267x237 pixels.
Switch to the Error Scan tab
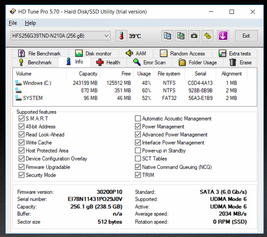tap(149, 63)
